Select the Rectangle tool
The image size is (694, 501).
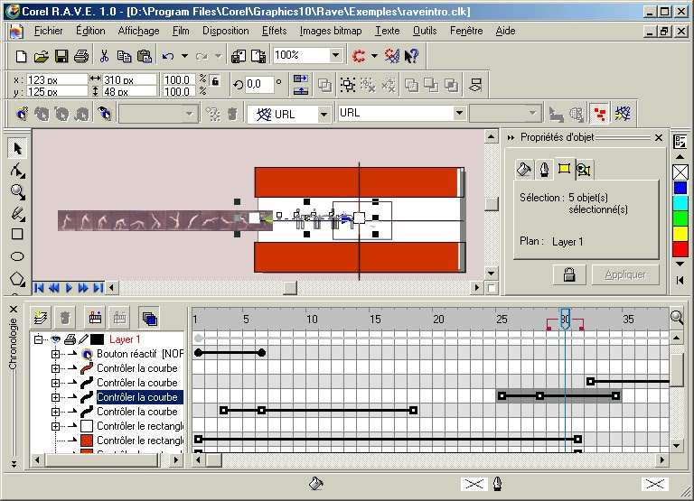(17, 234)
